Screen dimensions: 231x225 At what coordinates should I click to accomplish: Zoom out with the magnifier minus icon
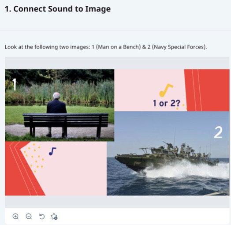29,217
